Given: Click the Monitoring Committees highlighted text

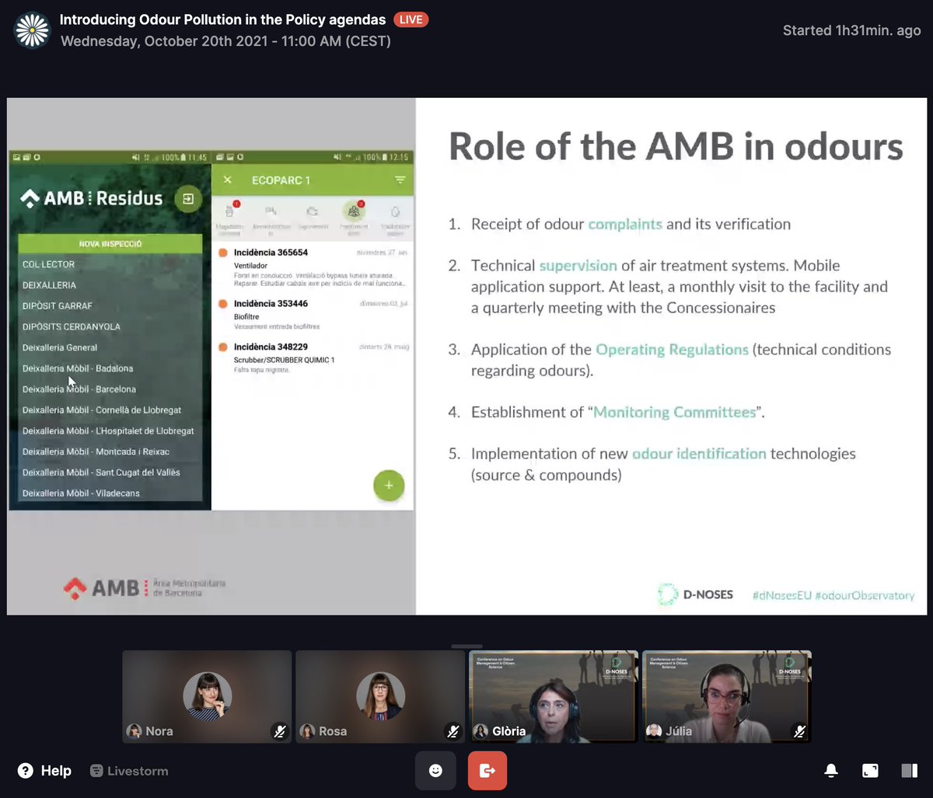Looking at the screenshot, I should pos(675,413).
